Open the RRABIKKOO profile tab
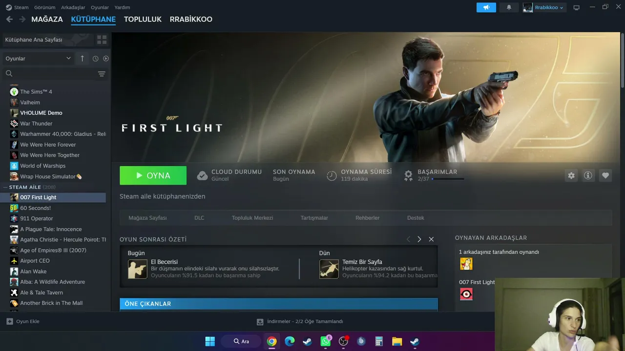Screen dimensions: 625x351 pyautogui.click(x=191, y=19)
